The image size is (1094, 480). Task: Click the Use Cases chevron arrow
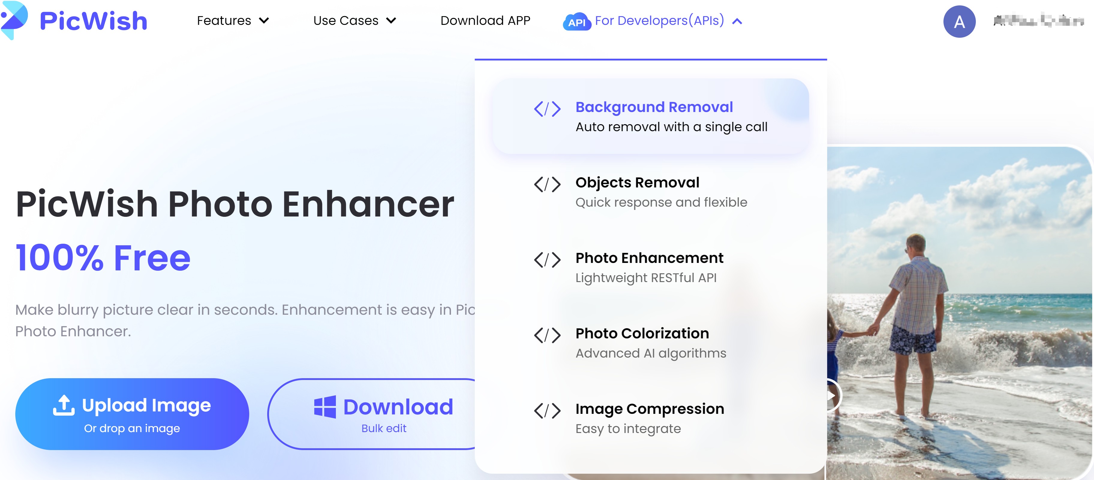click(391, 20)
